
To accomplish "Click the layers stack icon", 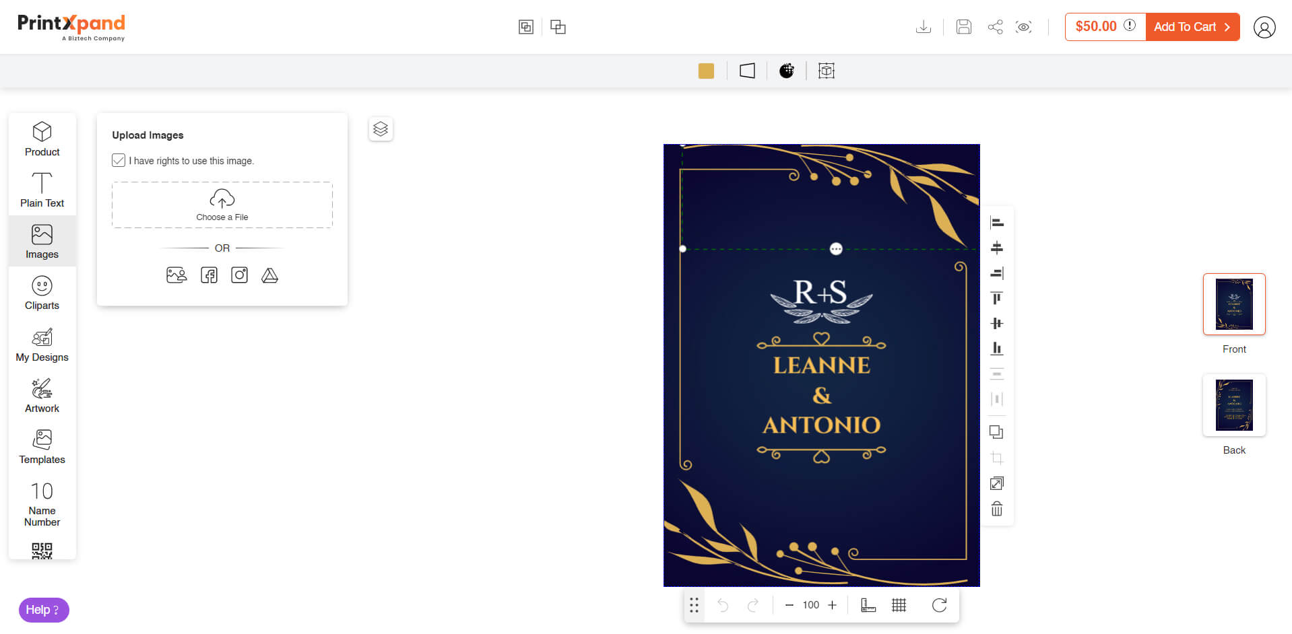I will click(x=381, y=129).
